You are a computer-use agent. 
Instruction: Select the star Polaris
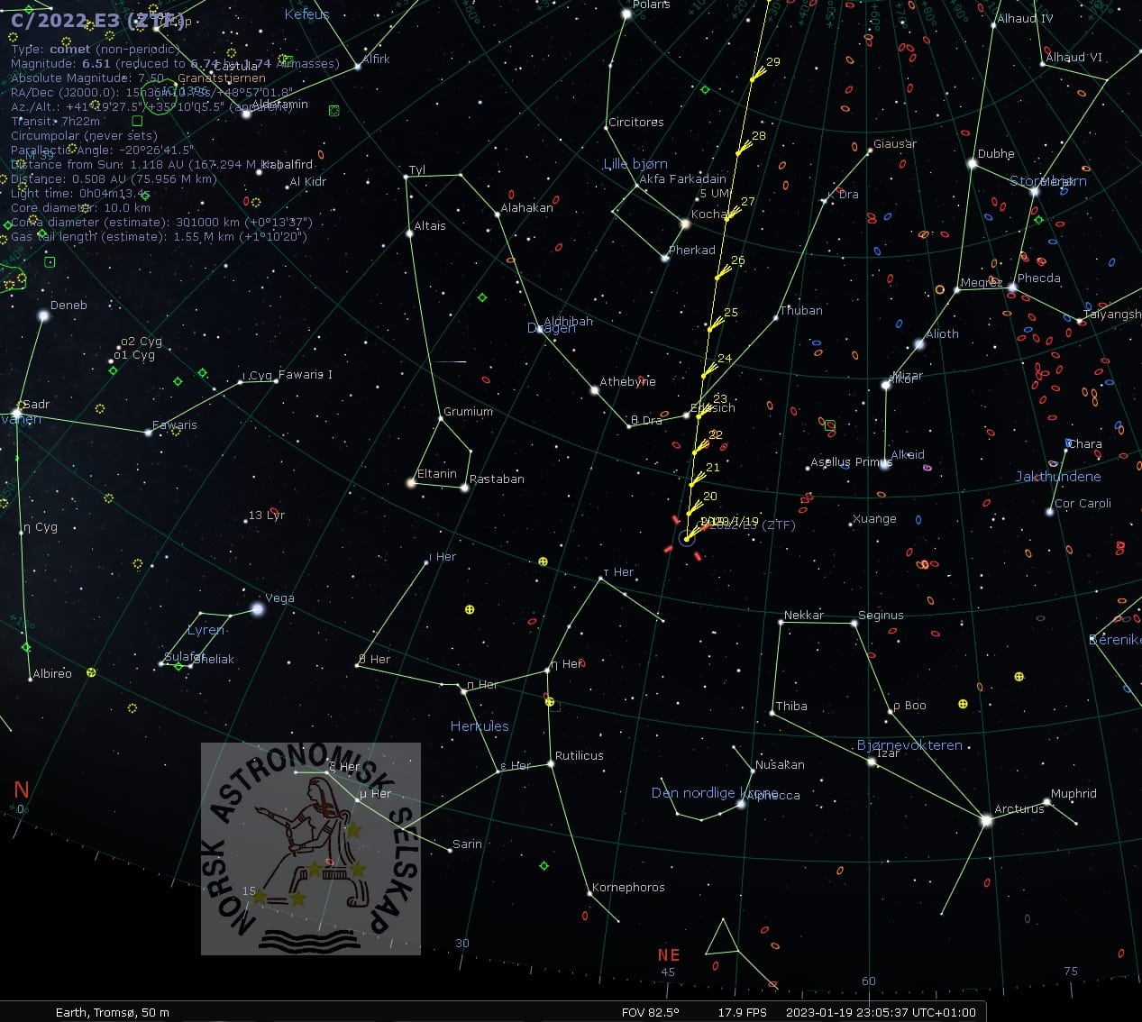click(x=626, y=14)
